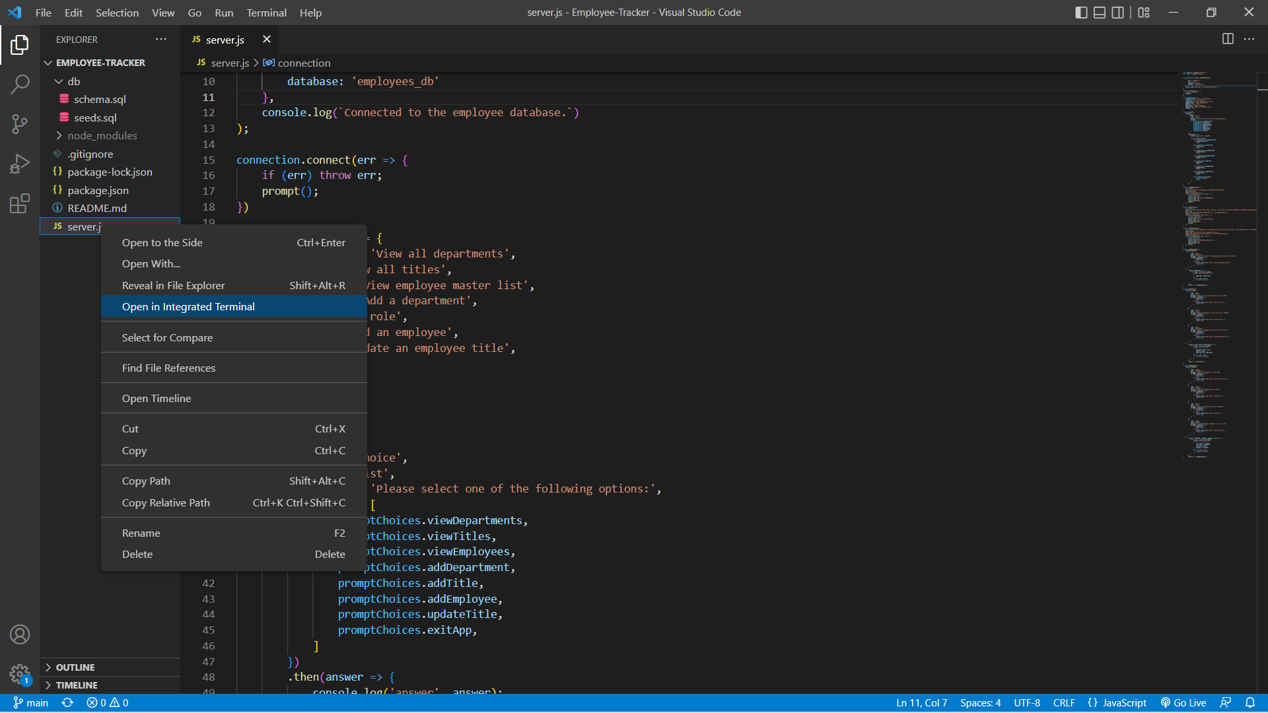Open Explorer Views and More Actions ellipsis
Viewport: 1268px width, 713px height.
tap(161, 39)
